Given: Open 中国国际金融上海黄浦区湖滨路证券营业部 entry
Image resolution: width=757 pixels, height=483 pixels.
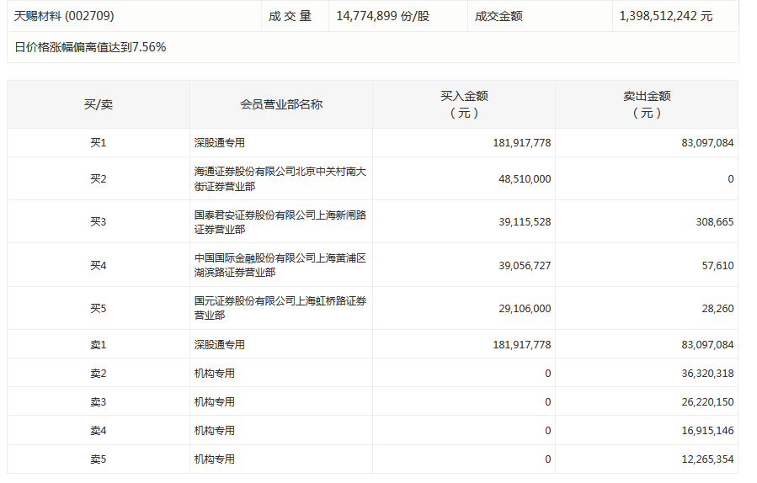Looking at the screenshot, I should click(x=280, y=265).
